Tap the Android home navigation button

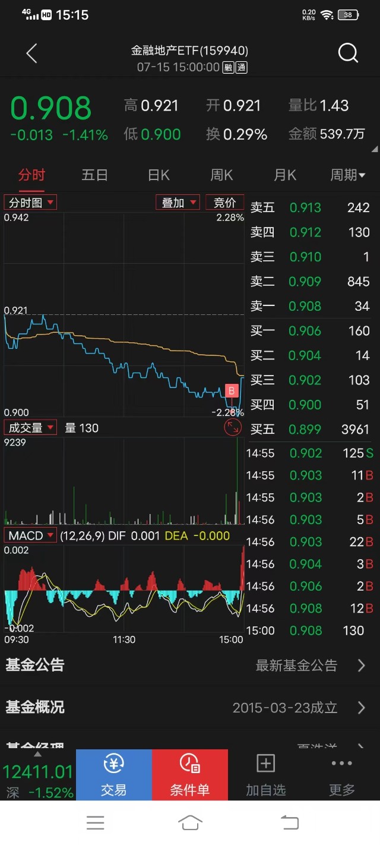[189, 822]
